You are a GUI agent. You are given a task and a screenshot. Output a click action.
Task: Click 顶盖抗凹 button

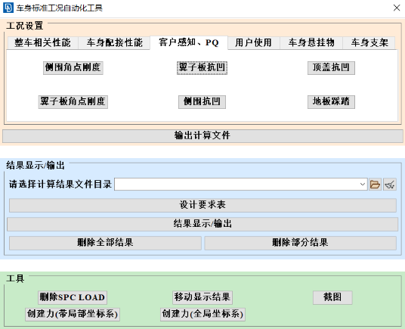(x=331, y=68)
